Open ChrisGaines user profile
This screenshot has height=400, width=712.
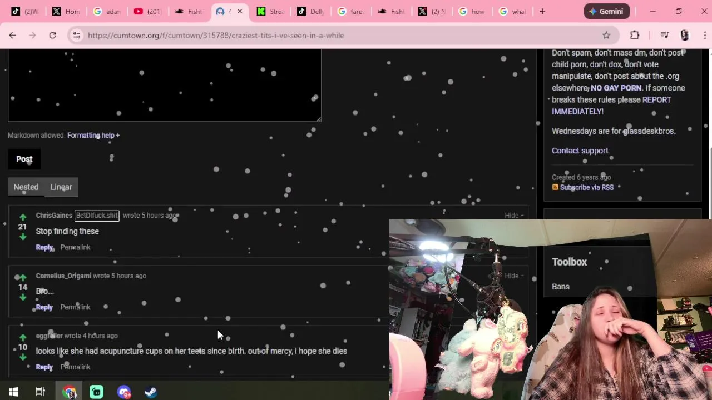(x=54, y=216)
